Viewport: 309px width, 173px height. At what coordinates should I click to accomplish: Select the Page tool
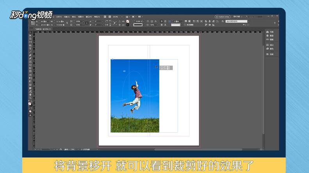click(30, 39)
